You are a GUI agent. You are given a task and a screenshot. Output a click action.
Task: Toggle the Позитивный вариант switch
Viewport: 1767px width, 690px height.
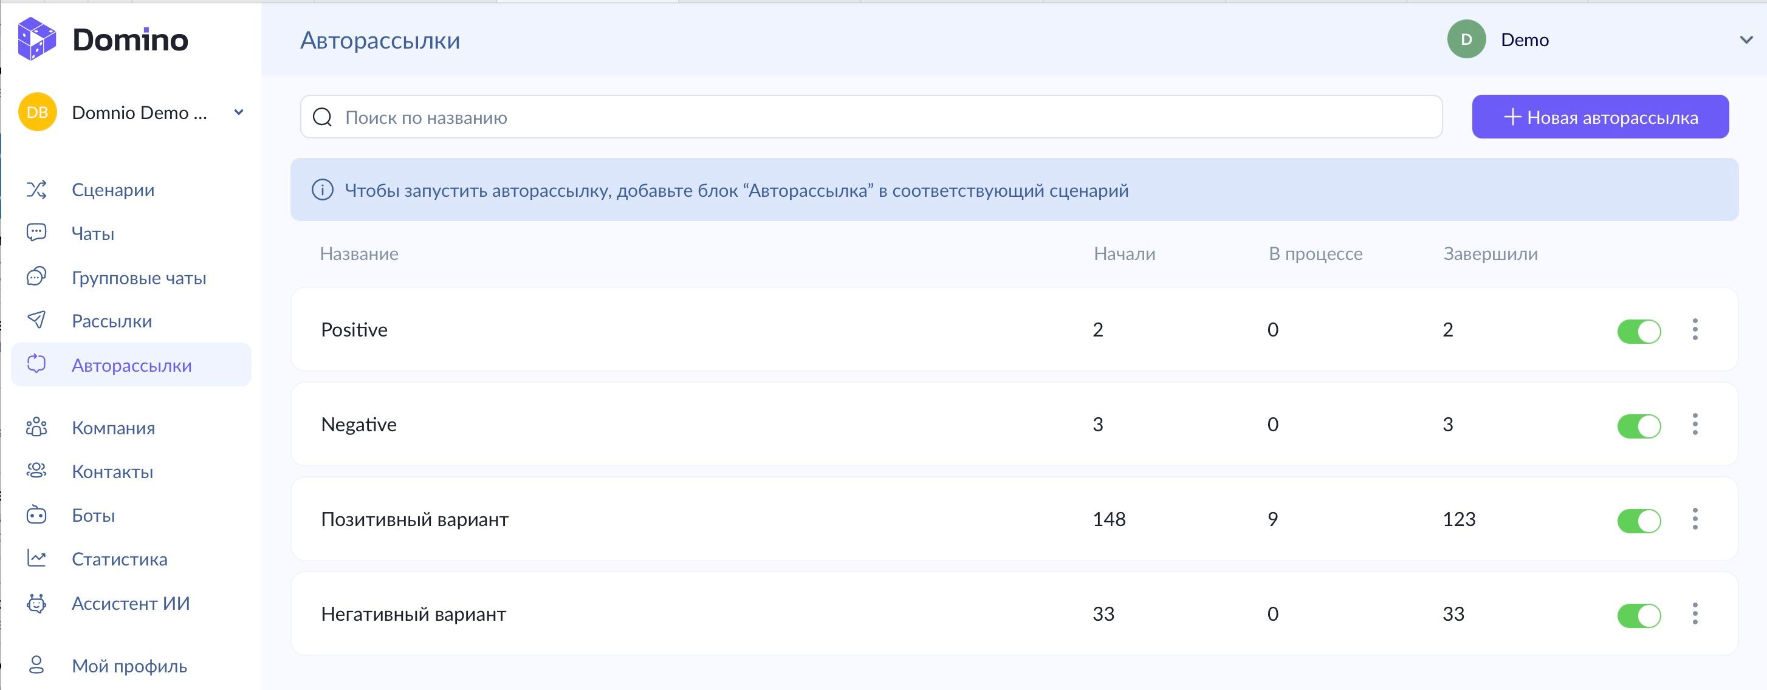pyautogui.click(x=1639, y=521)
